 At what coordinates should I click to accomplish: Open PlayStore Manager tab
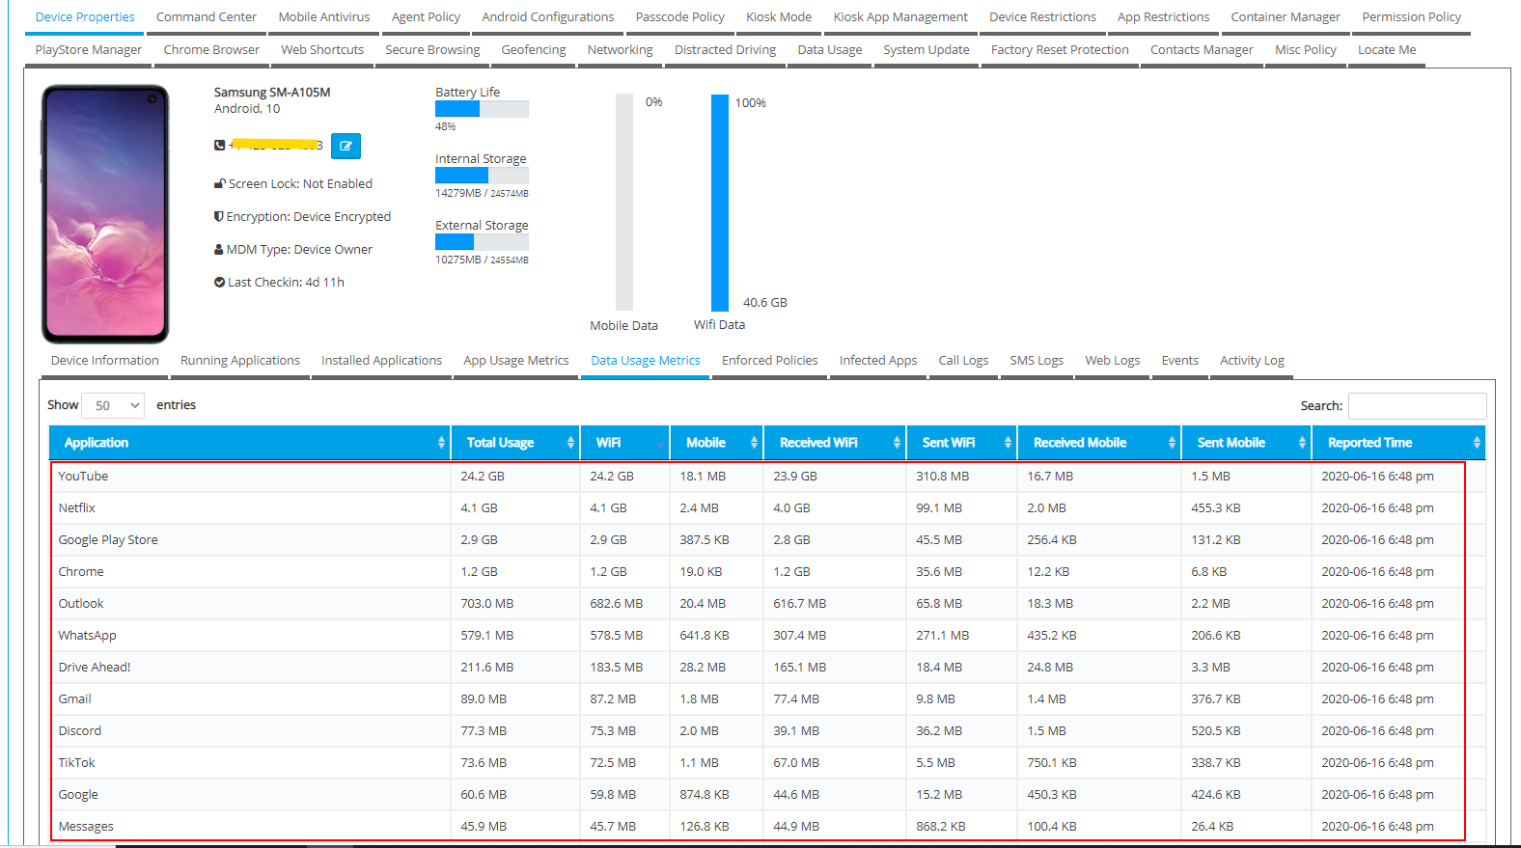click(x=89, y=50)
